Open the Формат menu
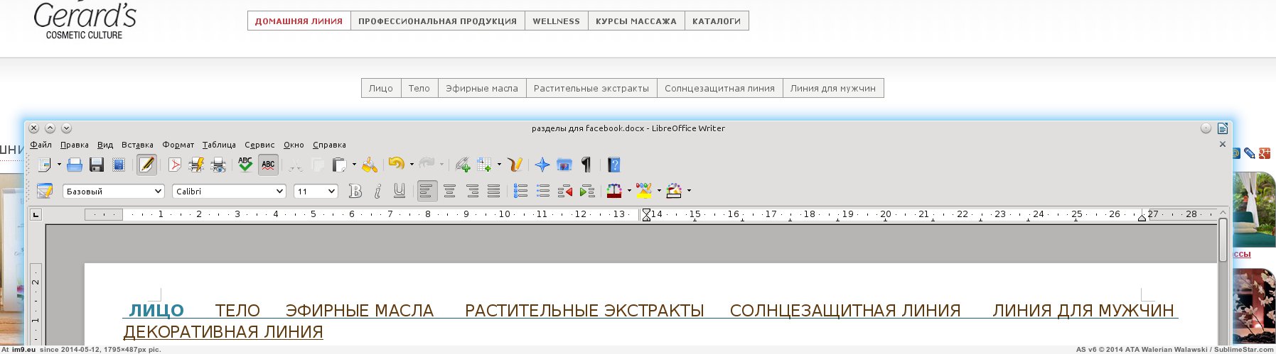The image size is (1276, 354). (x=178, y=145)
